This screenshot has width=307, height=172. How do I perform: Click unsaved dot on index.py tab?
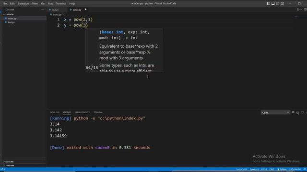[x=85, y=10]
